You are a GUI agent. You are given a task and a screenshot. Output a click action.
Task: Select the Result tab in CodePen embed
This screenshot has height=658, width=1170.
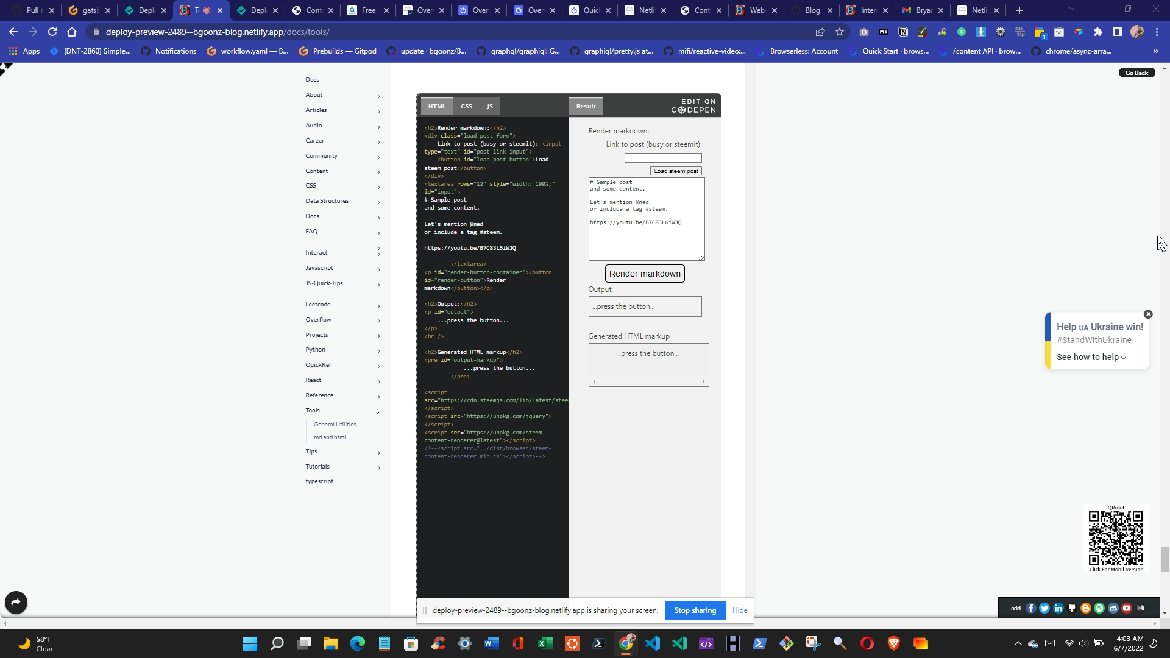click(x=586, y=106)
